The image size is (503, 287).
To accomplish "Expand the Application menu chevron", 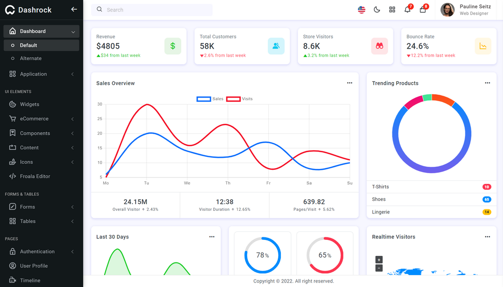I will pos(73,74).
